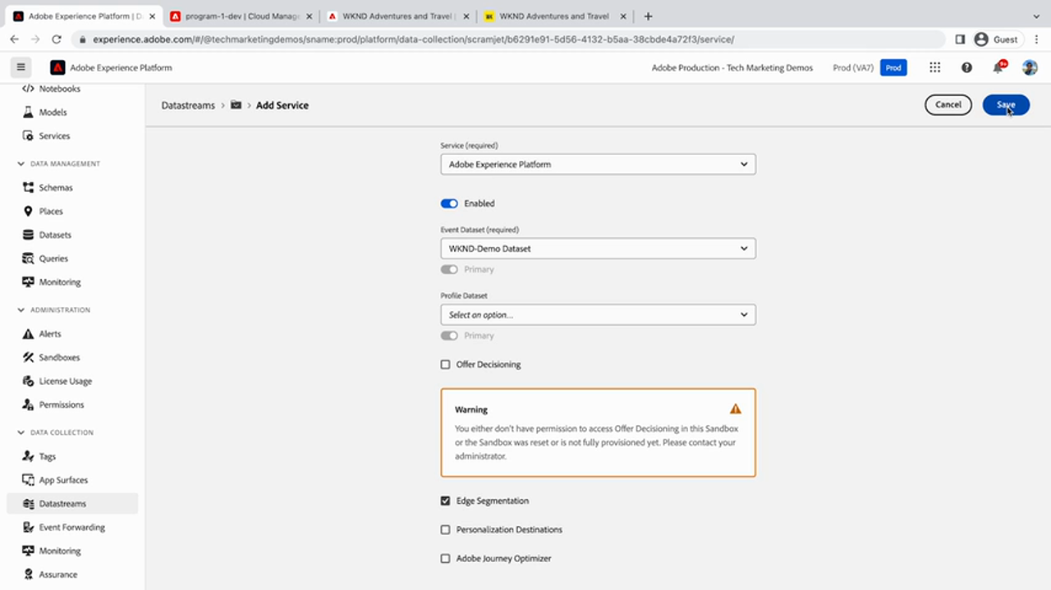Close the Adobe Experience Platform tab
Viewport: 1051px width, 590px height.
pos(152,16)
